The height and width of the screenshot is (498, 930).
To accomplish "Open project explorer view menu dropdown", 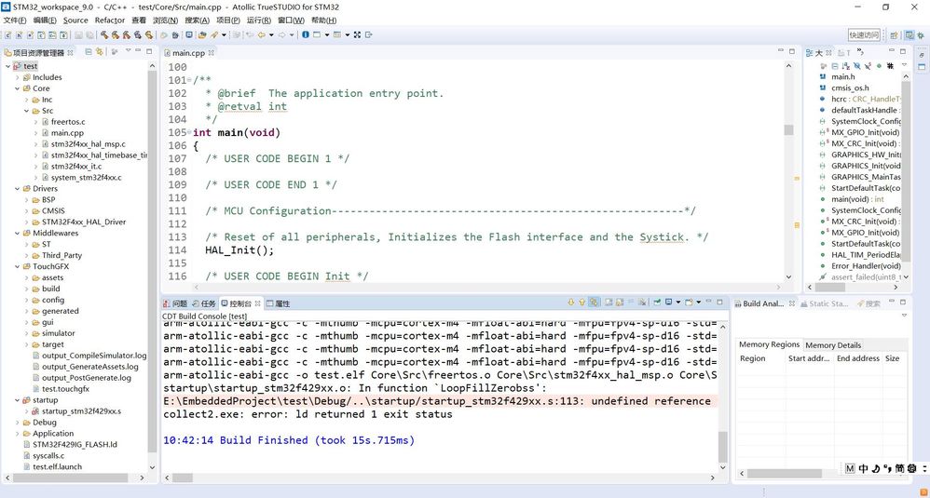I will [128, 51].
